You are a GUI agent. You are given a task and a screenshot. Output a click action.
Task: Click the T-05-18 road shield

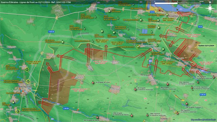coord(51,32)
